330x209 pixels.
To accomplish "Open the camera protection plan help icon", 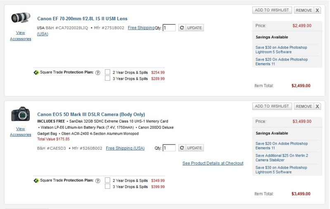I will (98, 180).
